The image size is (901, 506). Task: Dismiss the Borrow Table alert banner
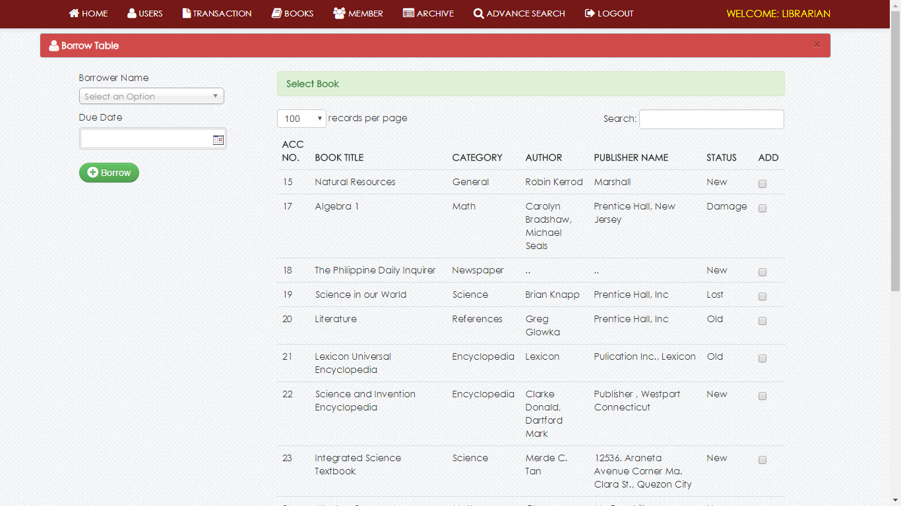coord(817,44)
